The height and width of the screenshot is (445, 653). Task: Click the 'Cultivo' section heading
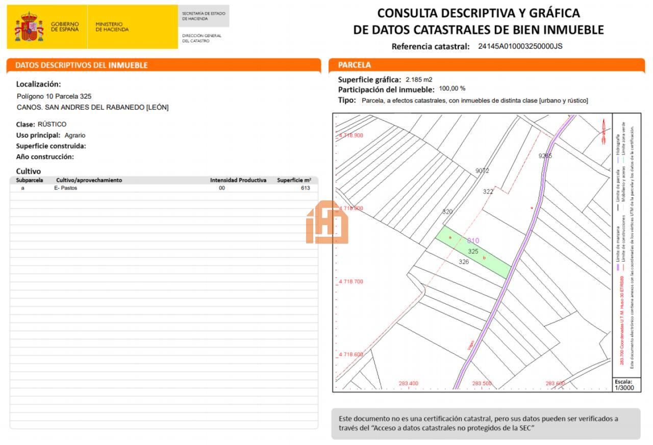[x=29, y=171]
